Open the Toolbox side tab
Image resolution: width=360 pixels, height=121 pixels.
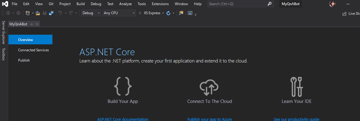coord(3,54)
